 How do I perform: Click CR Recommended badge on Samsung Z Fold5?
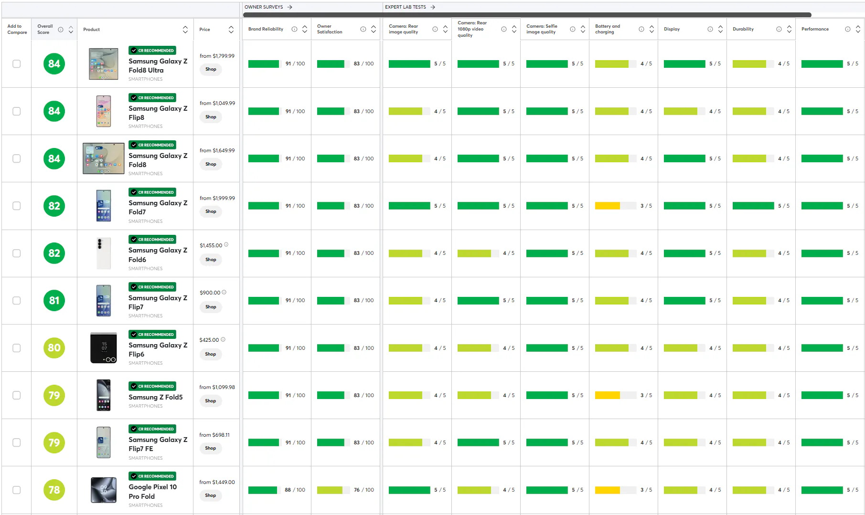point(152,386)
